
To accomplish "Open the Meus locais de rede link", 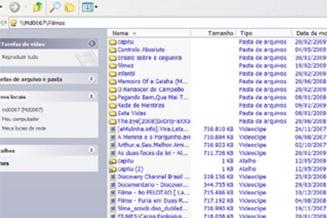I will click(x=24, y=128).
